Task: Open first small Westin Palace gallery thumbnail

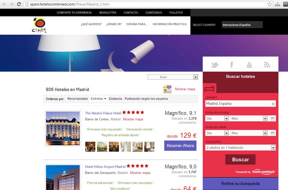Action: click(90, 147)
